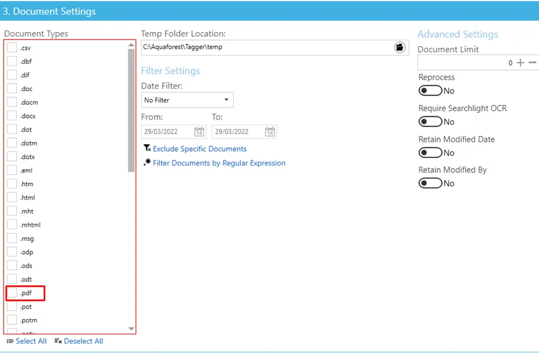This screenshot has height=354, width=539.
Task: Click the Regular Expression filter icon
Action: pyautogui.click(x=147, y=163)
